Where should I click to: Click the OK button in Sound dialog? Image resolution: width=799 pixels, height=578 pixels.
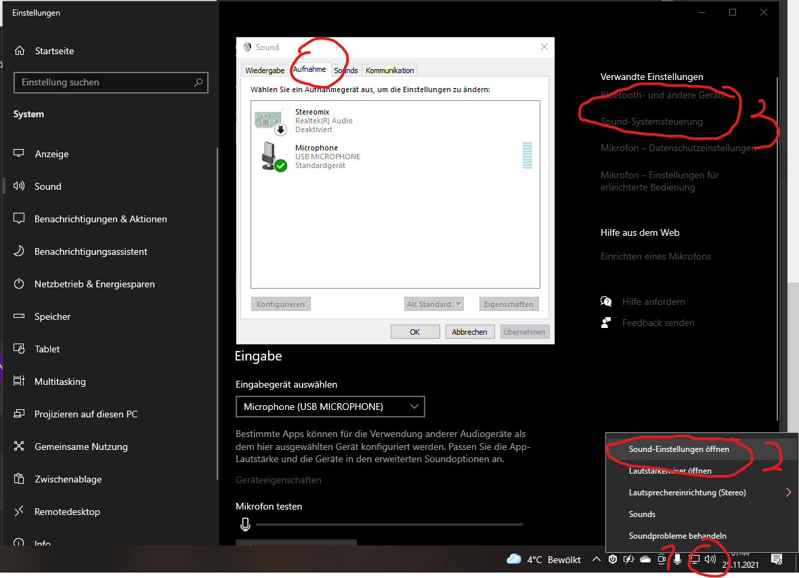[415, 332]
